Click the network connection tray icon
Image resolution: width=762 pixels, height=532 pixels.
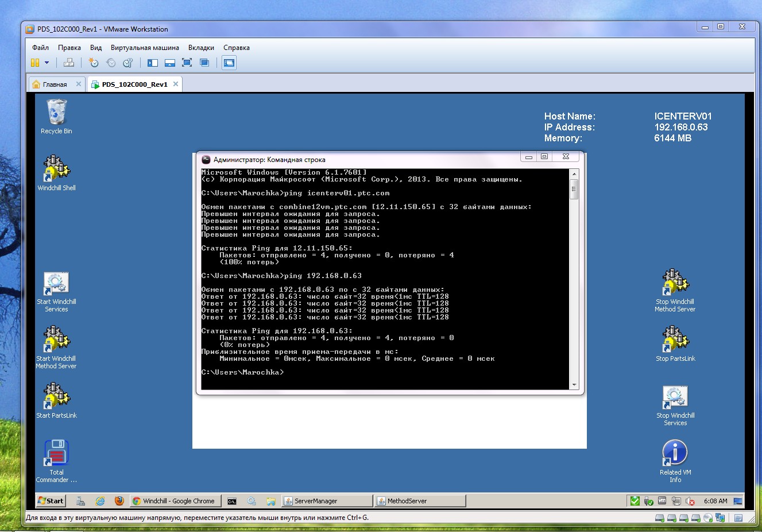(676, 501)
